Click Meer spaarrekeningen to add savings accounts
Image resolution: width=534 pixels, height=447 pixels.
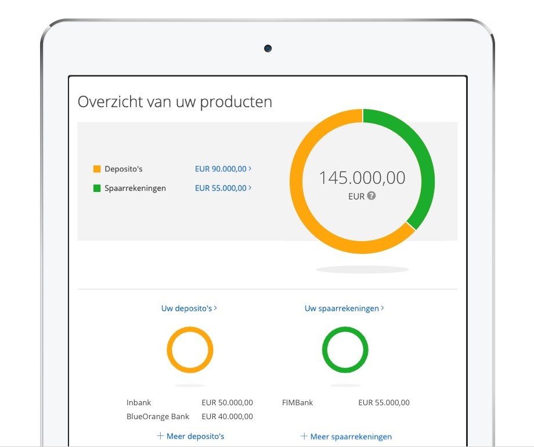(346, 437)
